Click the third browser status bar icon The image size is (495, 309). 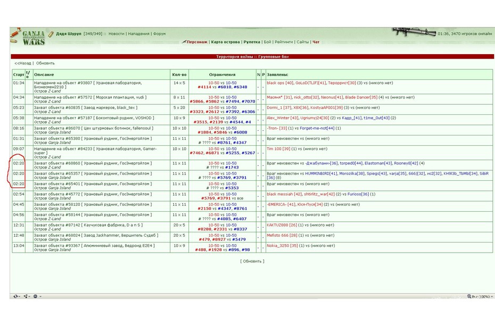[37, 296]
